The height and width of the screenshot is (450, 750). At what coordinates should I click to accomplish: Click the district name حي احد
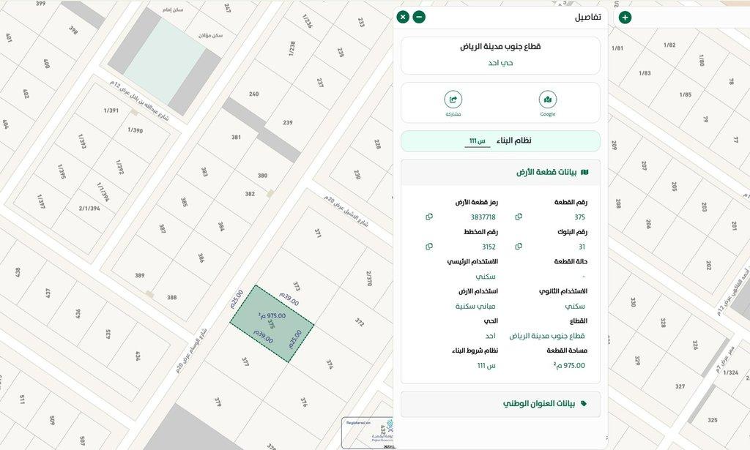click(500, 63)
